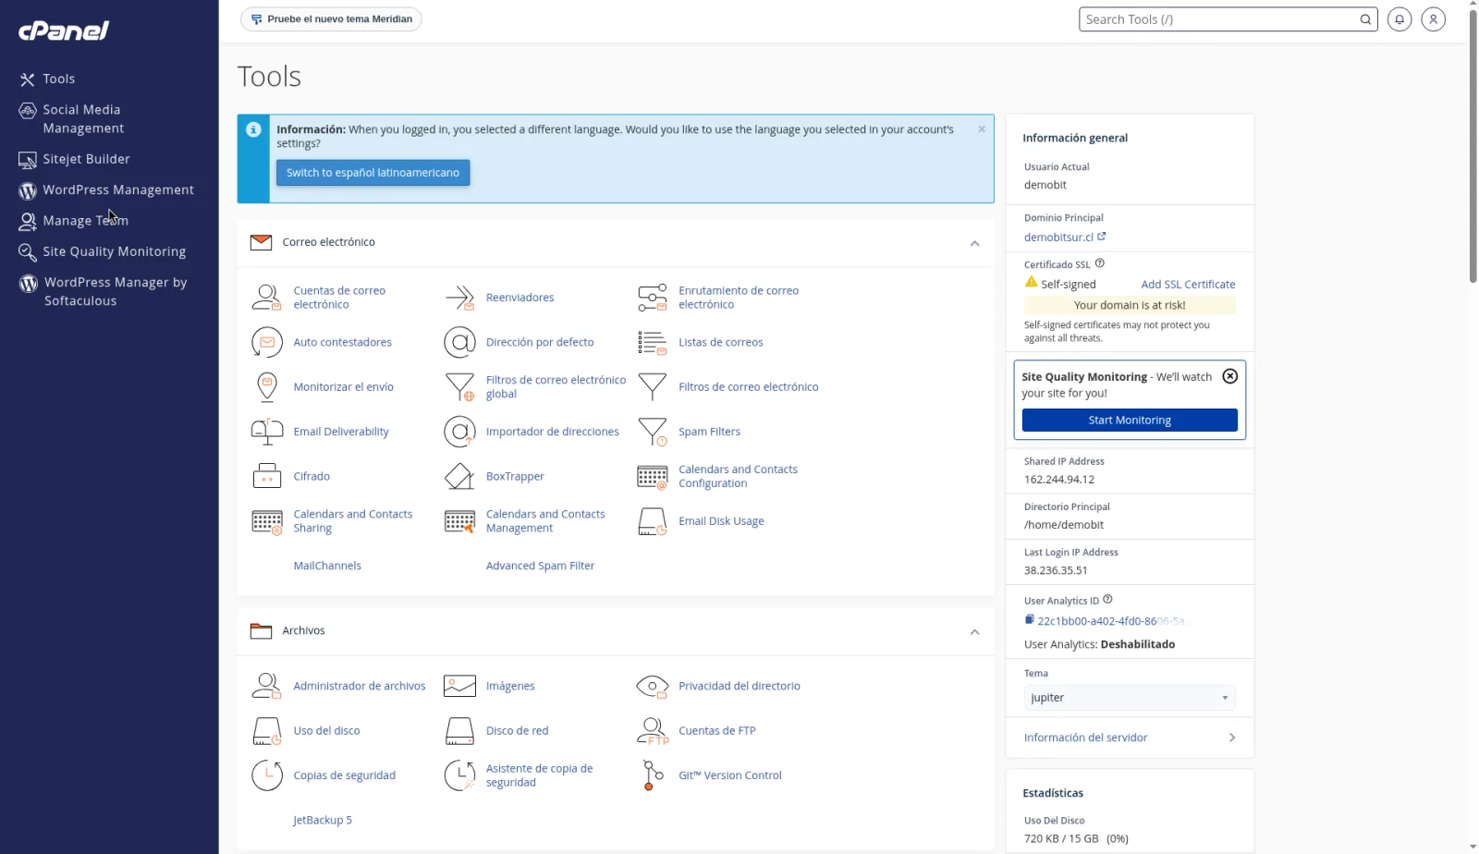Click the Add SSL Certificate link

click(1188, 285)
